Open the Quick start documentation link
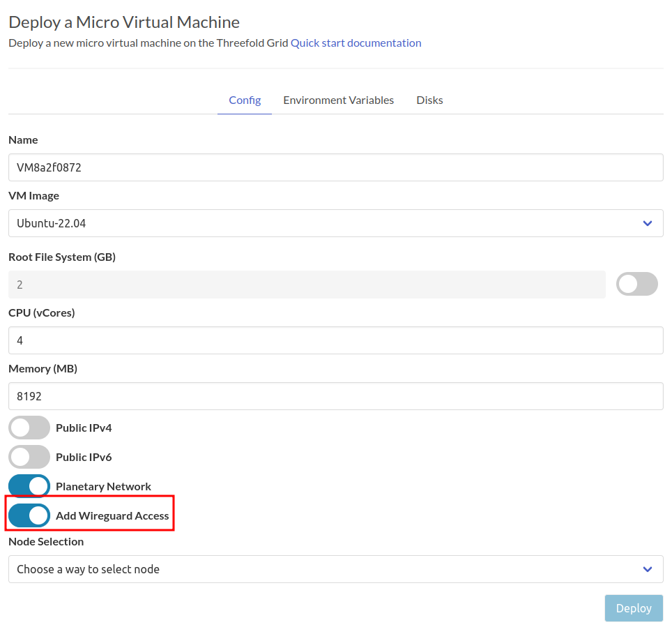The height and width of the screenshot is (634, 672). tap(356, 43)
